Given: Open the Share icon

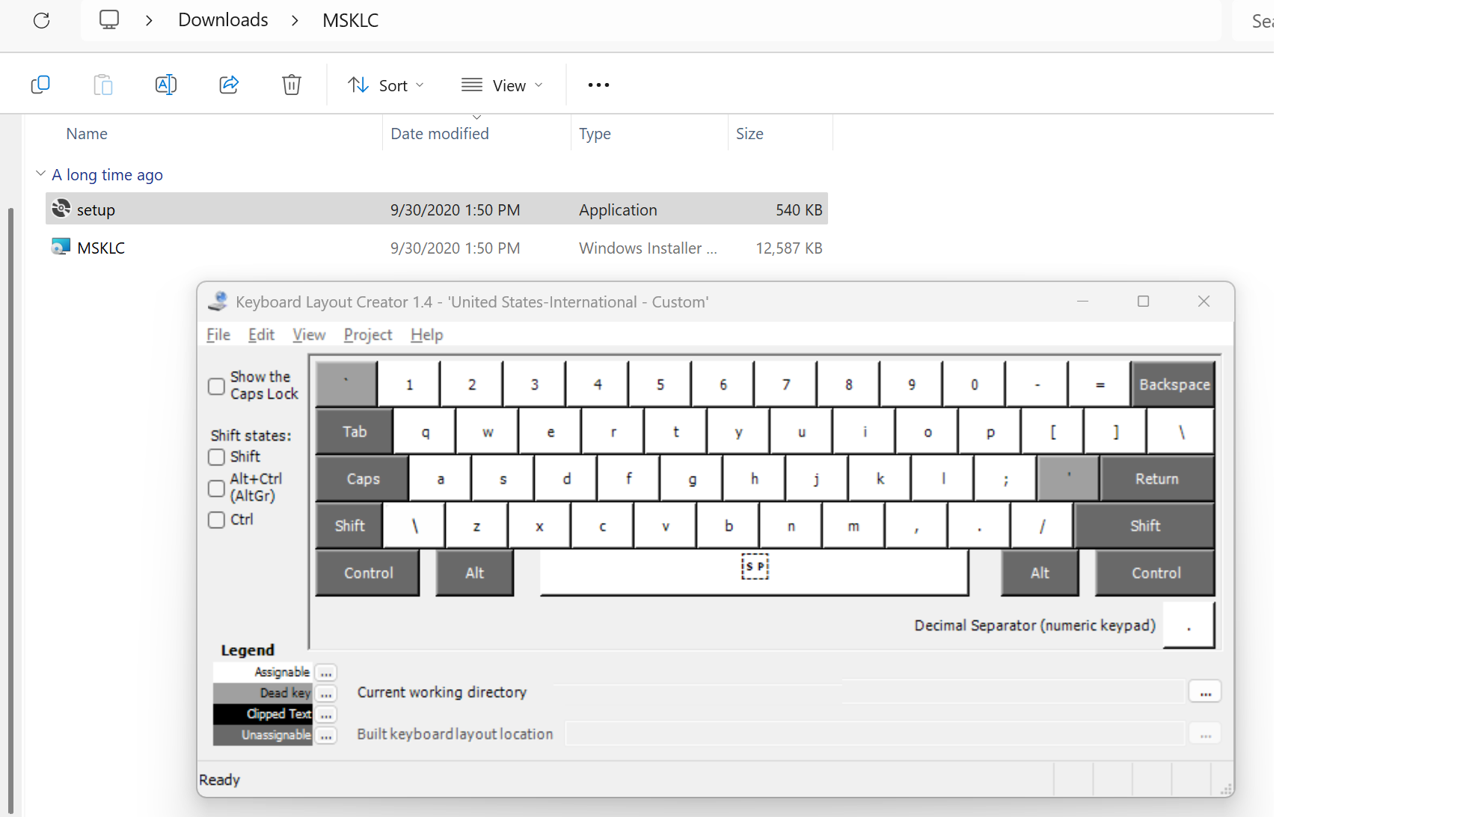Looking at the screenshot, I should (229, 85).
